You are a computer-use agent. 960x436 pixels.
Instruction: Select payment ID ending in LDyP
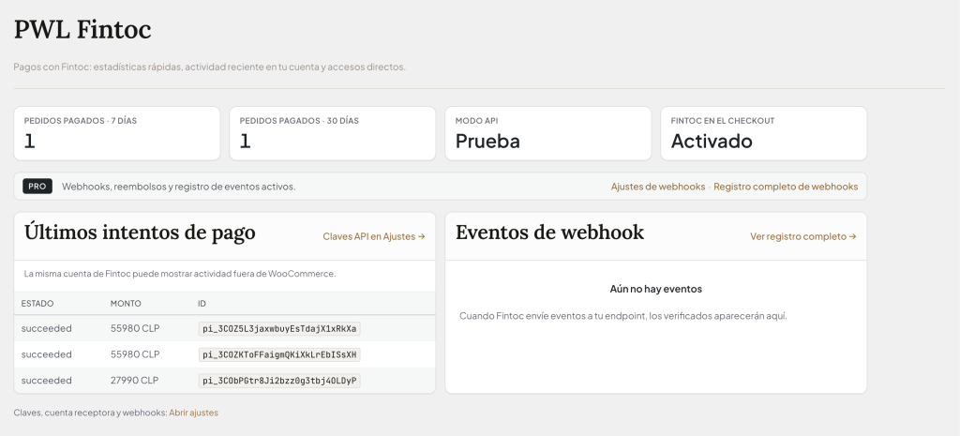(x=279, y=381)
